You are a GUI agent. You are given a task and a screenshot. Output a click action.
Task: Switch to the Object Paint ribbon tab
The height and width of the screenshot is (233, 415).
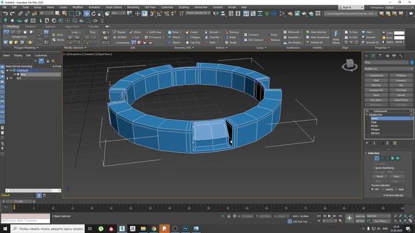point(72,27)
